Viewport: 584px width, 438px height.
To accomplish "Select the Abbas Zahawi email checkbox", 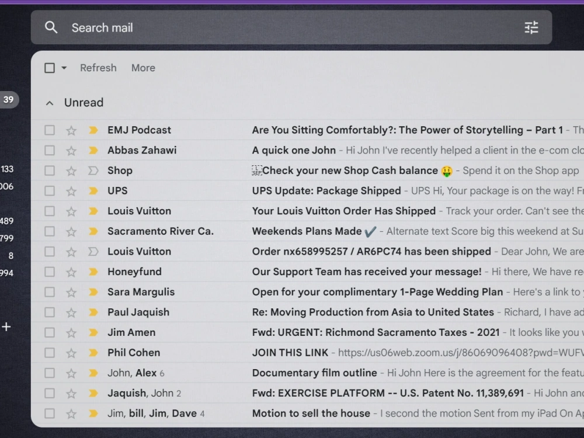I will (x=50, y=150).
